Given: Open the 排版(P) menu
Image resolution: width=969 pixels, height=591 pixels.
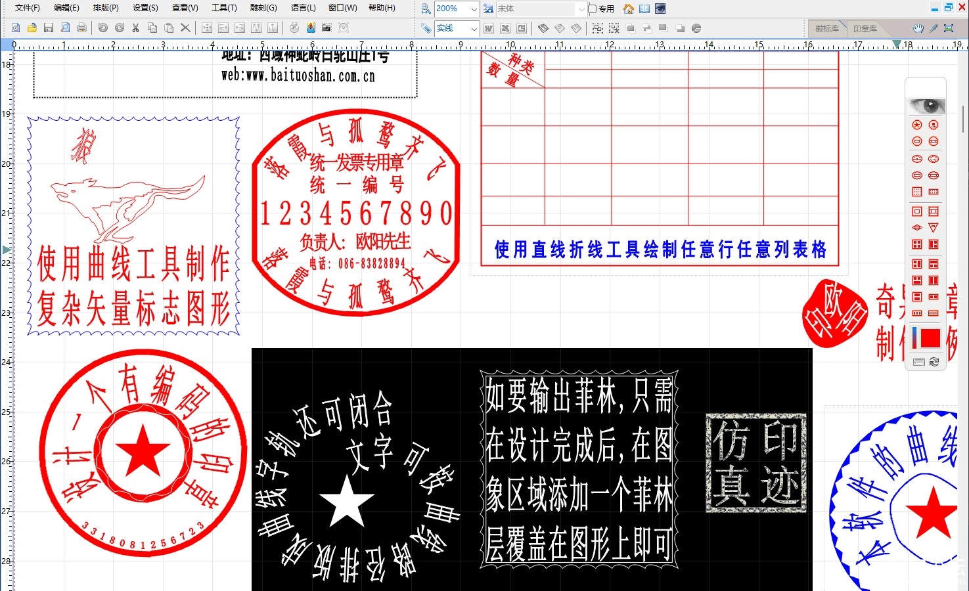Looking at the screenshot, I should pos(106,8).
